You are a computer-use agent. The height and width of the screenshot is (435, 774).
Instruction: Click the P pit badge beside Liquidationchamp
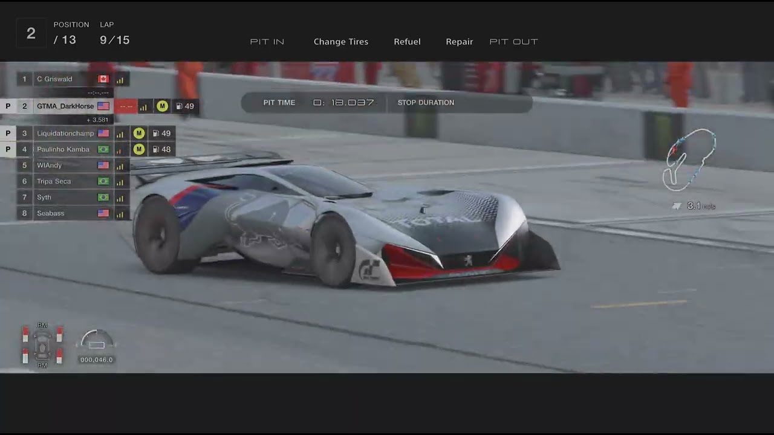pyautogui.click(x=8, y=134)
